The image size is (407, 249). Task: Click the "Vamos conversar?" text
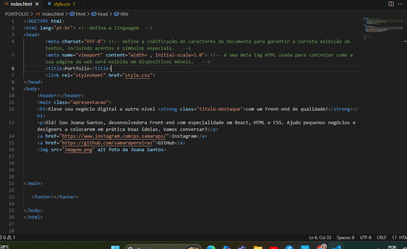(185, 129)
